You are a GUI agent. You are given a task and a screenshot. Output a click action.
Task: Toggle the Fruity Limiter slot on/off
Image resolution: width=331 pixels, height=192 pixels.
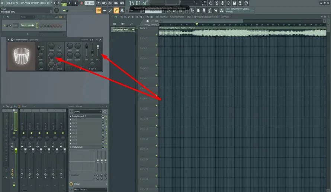(103, 147)
